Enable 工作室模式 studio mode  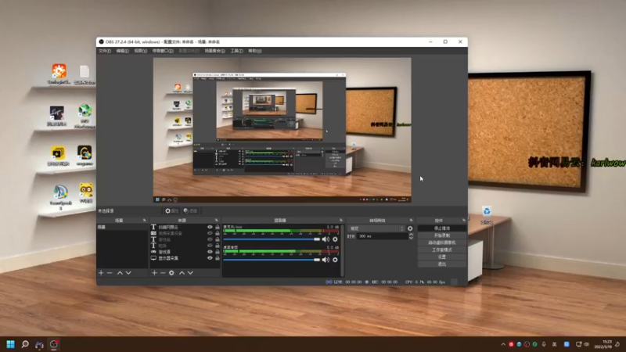point(442,250)
